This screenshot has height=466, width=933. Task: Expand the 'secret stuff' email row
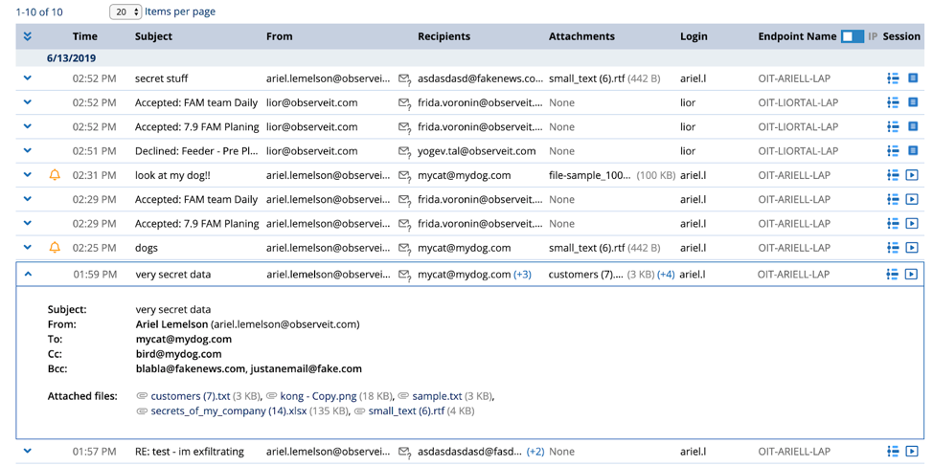click(x=28, y=78)
